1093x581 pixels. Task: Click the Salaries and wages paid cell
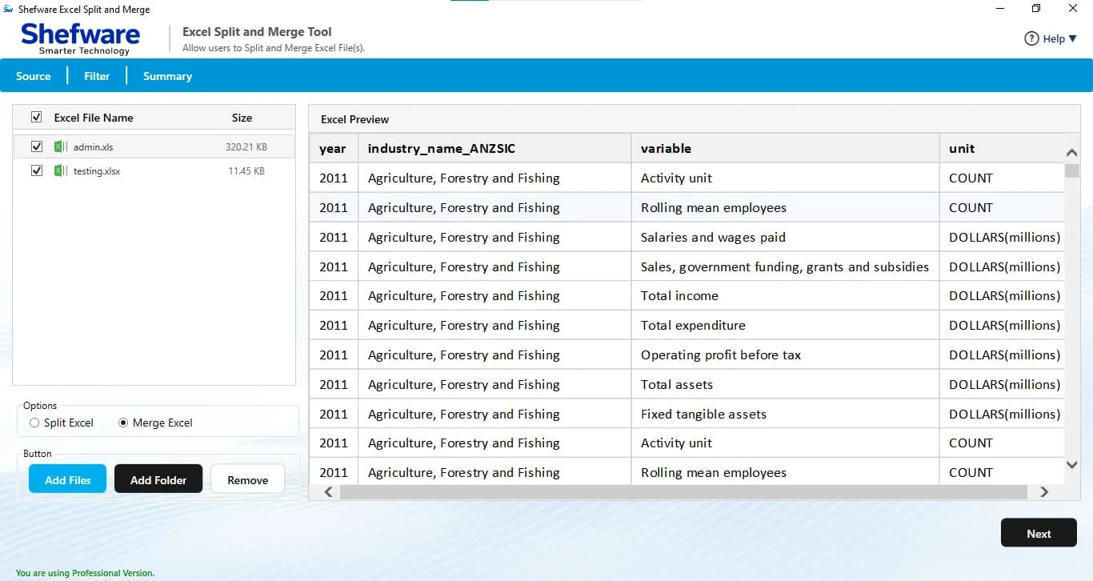pyautogui.click(x=785, y=237)
